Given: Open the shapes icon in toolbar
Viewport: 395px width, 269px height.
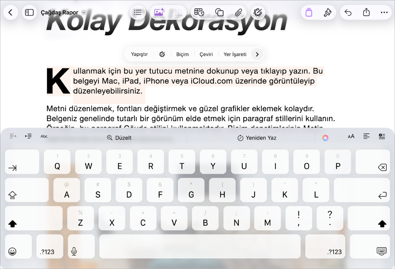Looking at the screenshot, I should 219,12.
